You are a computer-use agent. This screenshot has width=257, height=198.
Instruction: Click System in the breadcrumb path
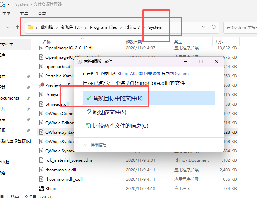[155, 27]
